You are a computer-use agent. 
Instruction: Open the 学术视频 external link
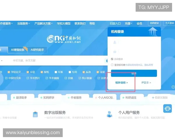[x=52, y=78]
